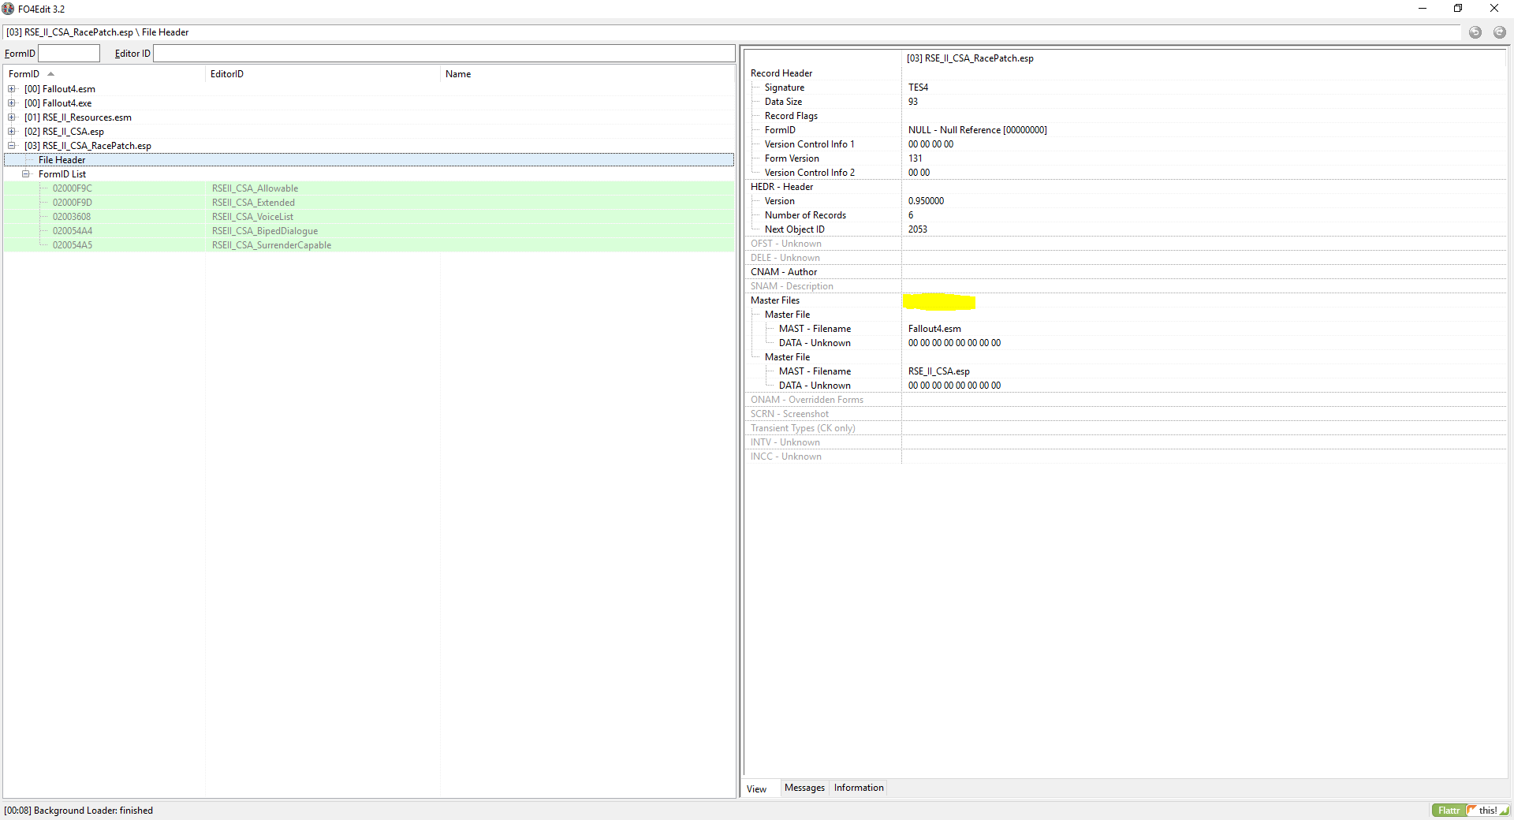
Task: Click the back navigation arrow icon
Action: pos(1475,32)
